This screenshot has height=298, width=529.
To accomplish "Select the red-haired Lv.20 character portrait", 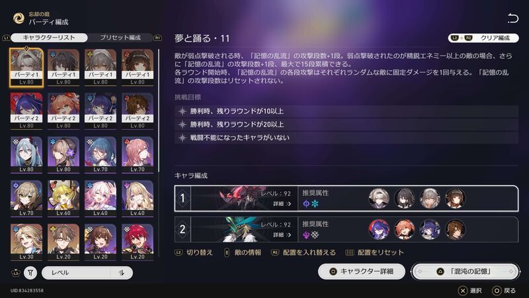I will pyautogui.click(x=138, y=242).
